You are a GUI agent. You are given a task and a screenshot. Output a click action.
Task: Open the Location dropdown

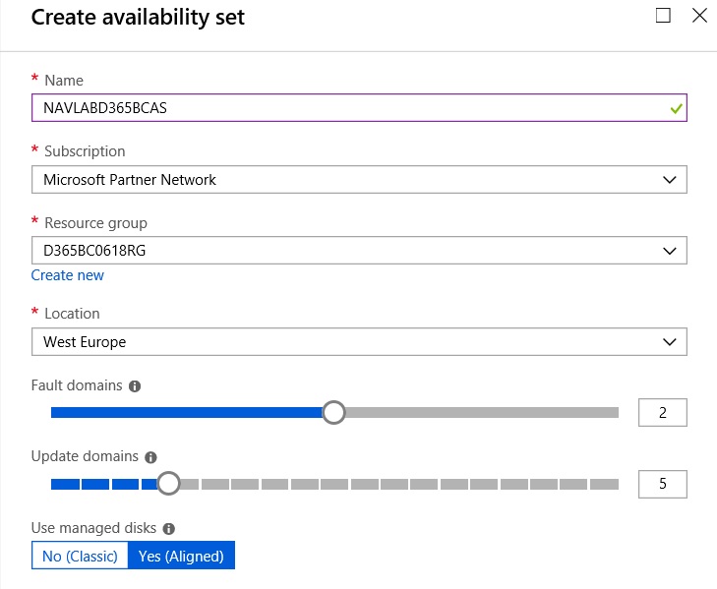pos(359,341)
